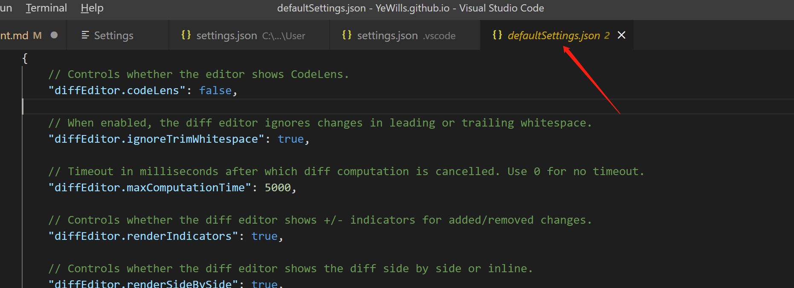Close the defaultSettings.json tab
Viewport: 794px width, 288px height.
coord(621,35)
